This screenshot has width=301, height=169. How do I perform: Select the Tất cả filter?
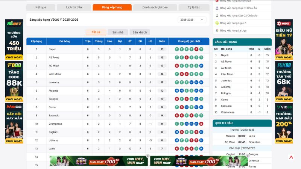click(x=96, y=32)
